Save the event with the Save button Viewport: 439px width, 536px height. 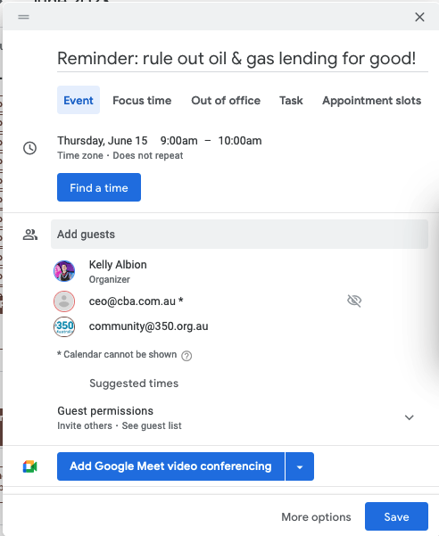coord(396,516)
